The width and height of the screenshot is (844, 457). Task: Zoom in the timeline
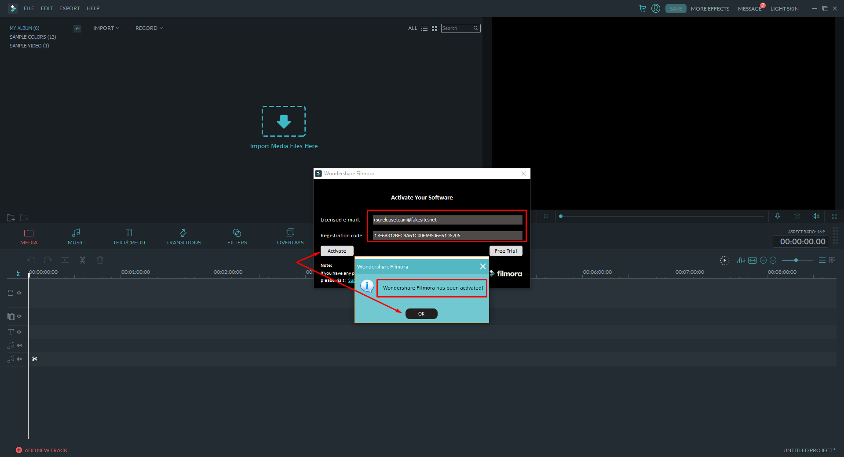773,260
